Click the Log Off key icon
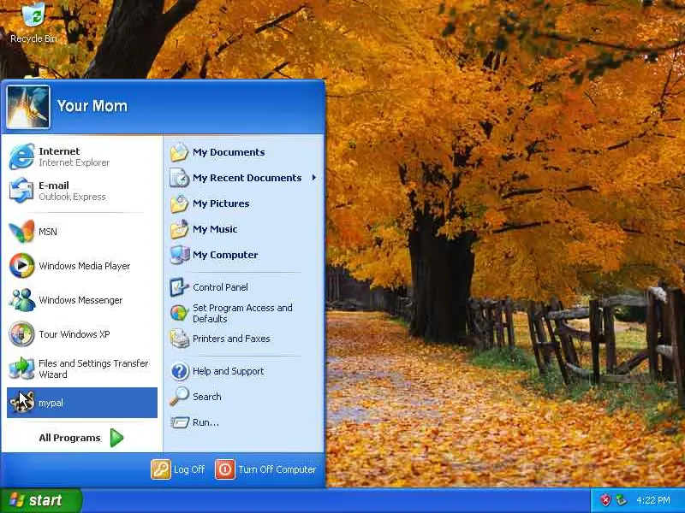Screen dimensions: 685x513 pyautogui.click(x=161, y=469)
